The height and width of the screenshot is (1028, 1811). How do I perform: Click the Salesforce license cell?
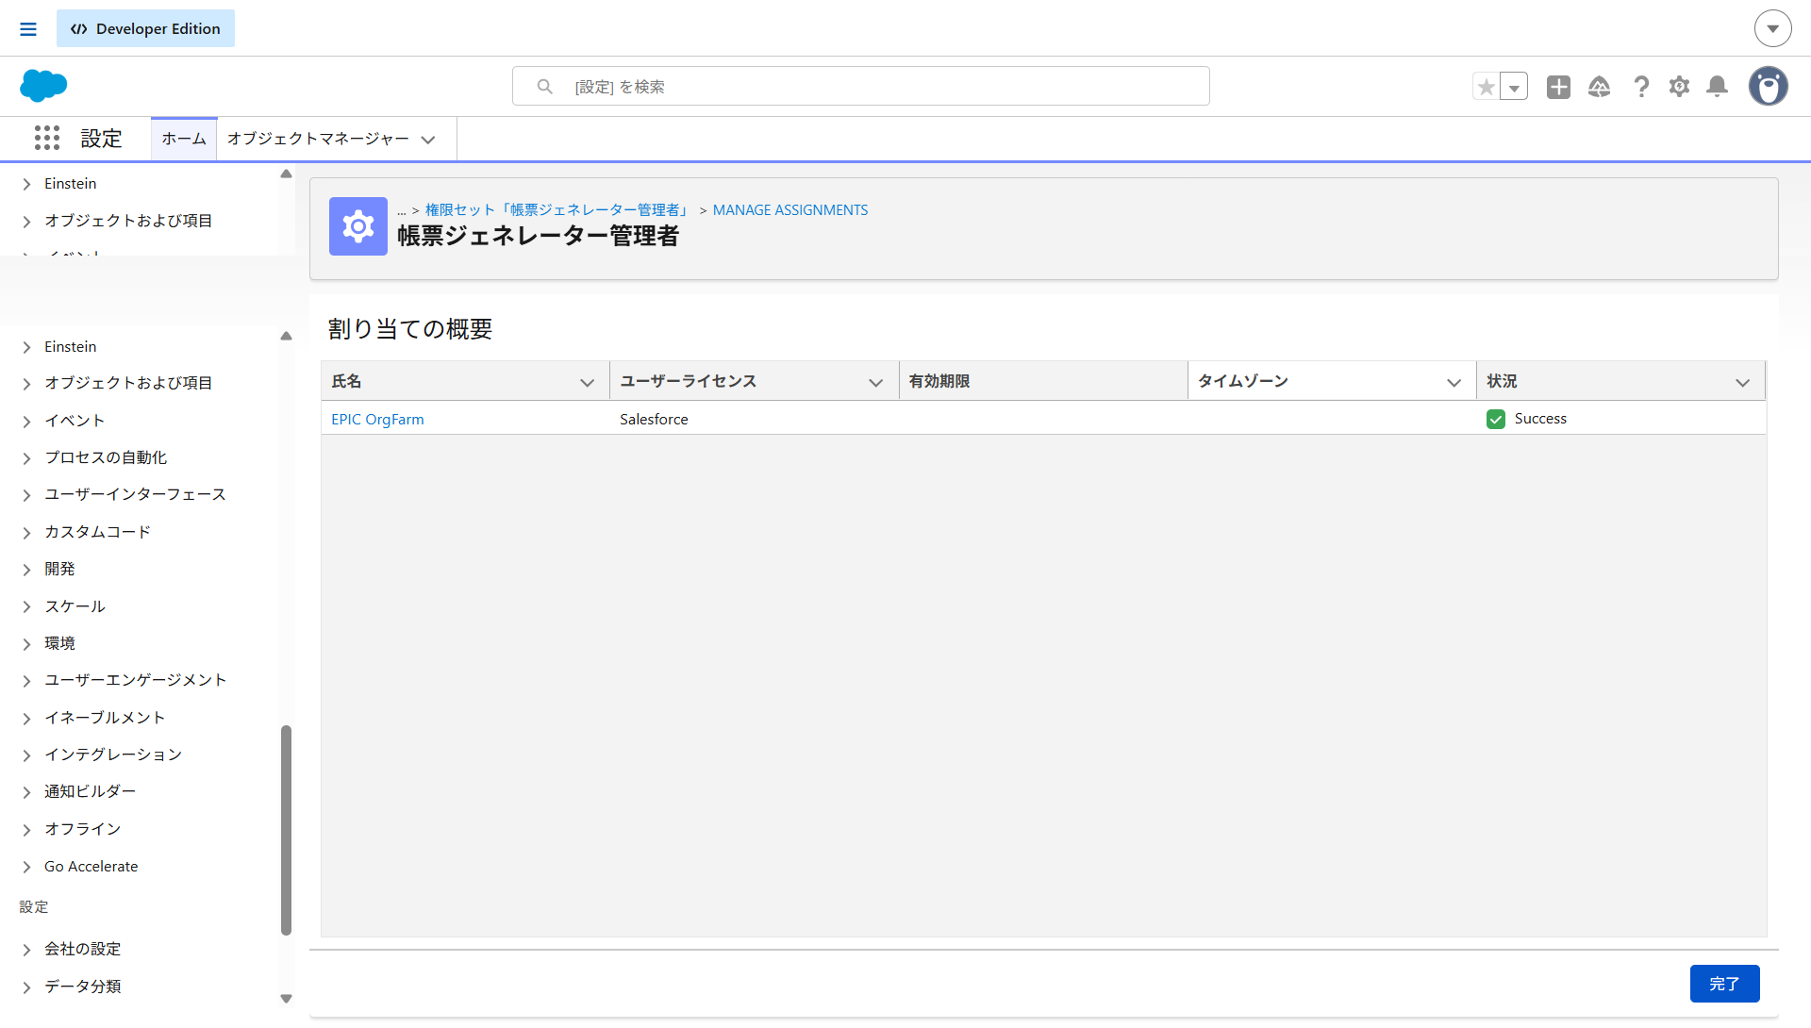pos(654,419)
